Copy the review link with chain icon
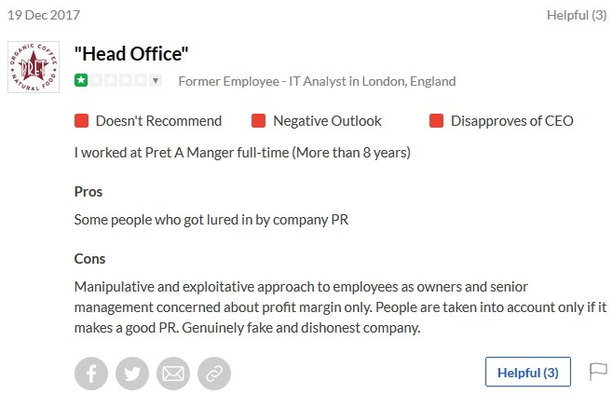The image size is (613, 395). pos(214,374)
